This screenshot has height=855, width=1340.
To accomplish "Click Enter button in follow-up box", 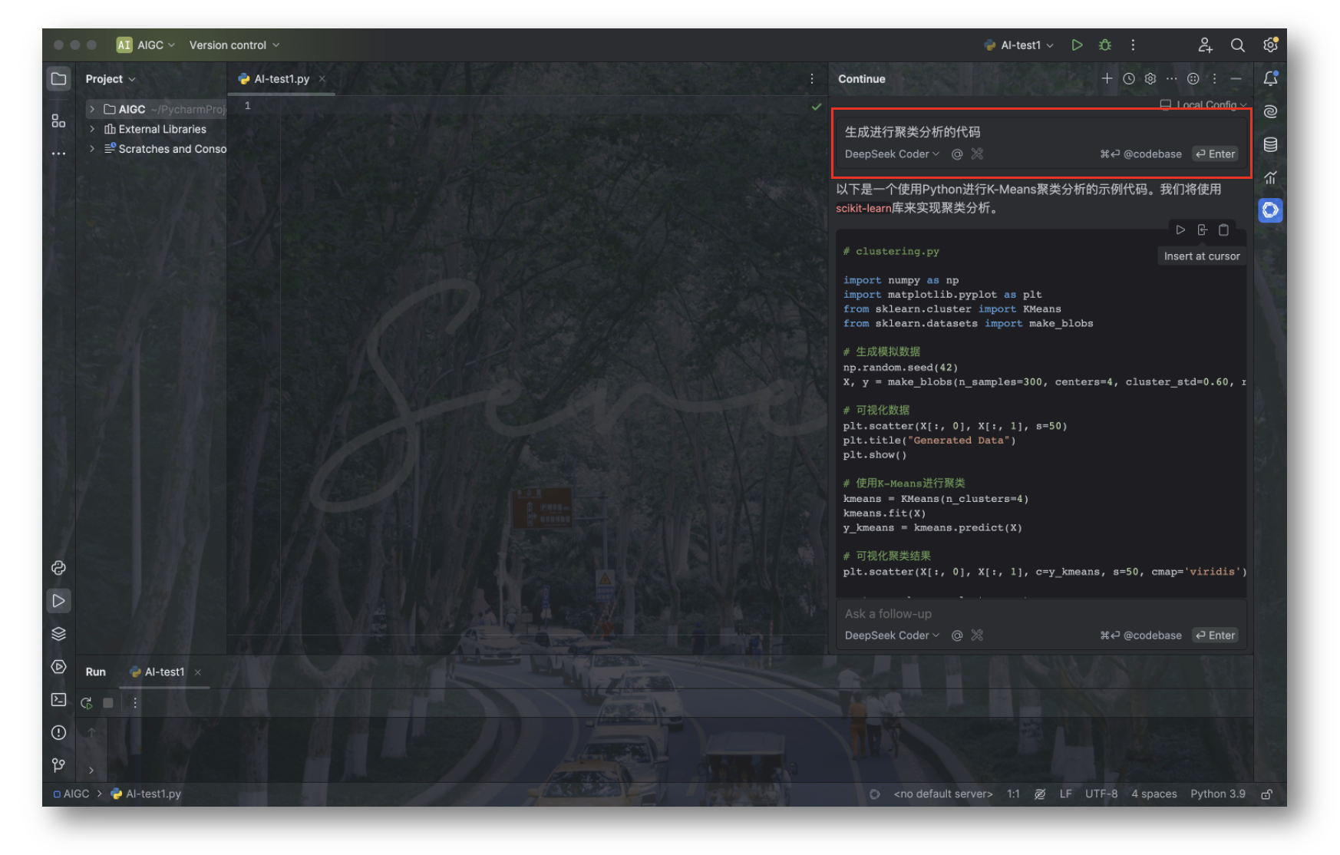I will (1215, 635).
